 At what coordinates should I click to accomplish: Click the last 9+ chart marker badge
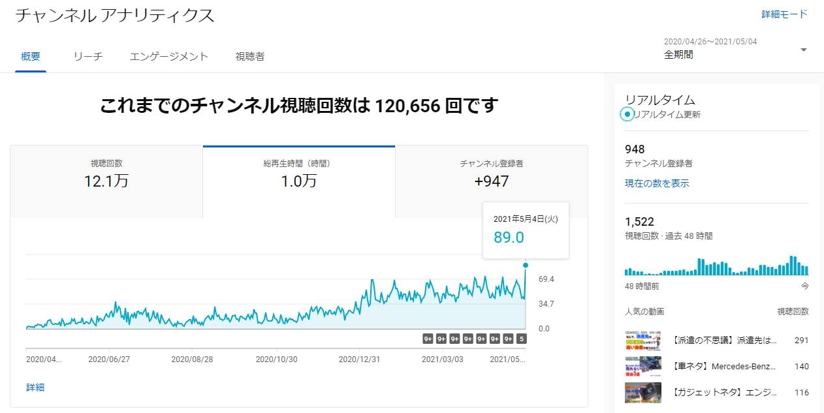[x=508, y=339]
